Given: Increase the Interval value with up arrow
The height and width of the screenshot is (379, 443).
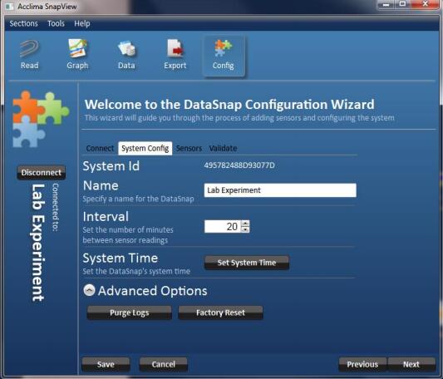Looking at the screenshot, I should coord(245,224).
